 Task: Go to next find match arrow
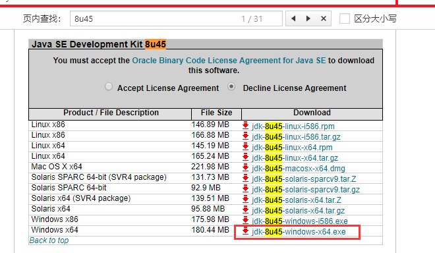point(308,18)
